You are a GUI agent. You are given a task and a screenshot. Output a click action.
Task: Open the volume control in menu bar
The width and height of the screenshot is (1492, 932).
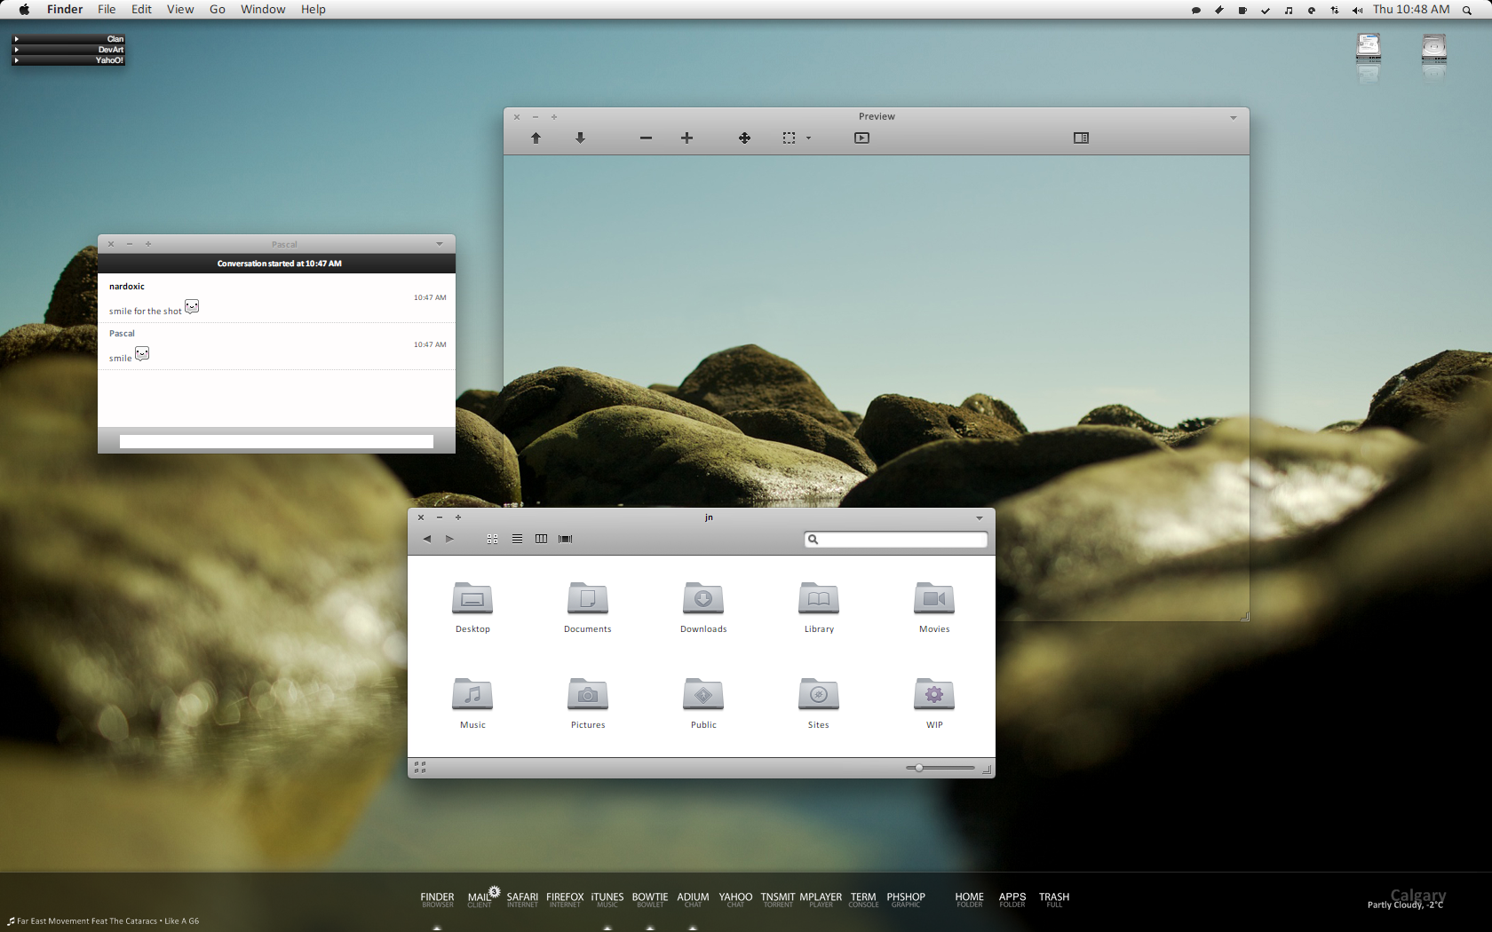(x=1357, y=11)
